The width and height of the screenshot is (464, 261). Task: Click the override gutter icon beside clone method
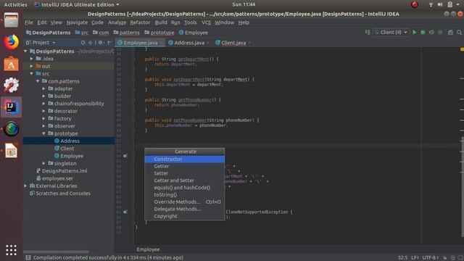(x=125, y=212)
